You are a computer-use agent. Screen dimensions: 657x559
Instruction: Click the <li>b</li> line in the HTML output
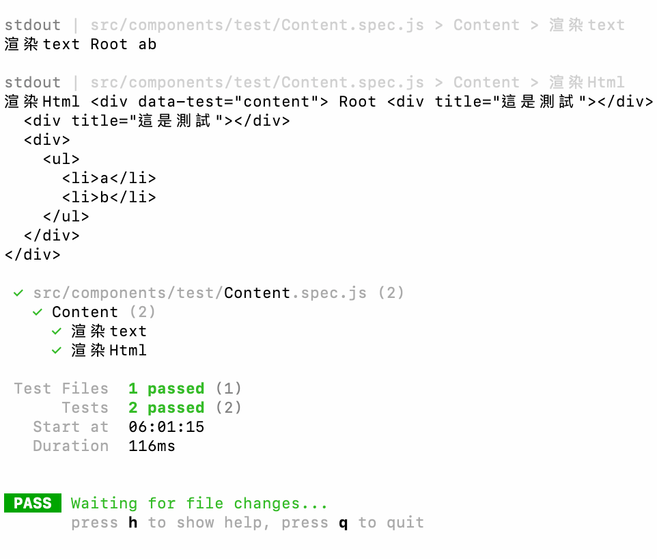pos(109,197)
